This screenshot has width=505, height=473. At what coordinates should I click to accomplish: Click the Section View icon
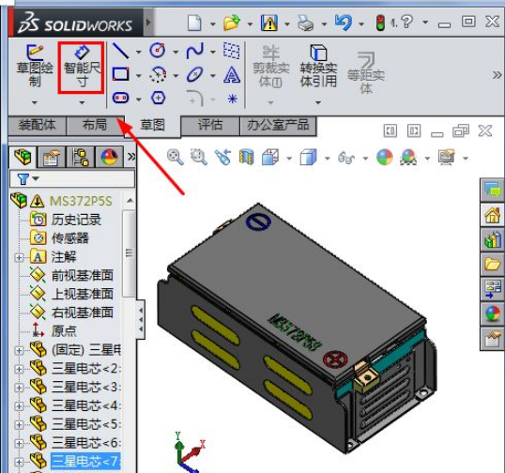point(246,158)
